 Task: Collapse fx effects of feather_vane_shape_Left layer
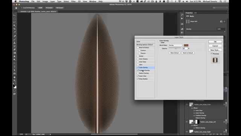(x=226, y=121)
